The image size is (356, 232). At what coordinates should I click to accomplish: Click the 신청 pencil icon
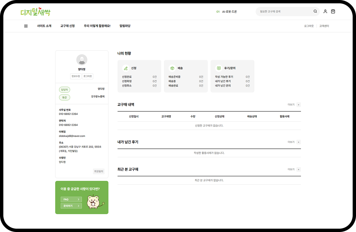pos(125,68)
